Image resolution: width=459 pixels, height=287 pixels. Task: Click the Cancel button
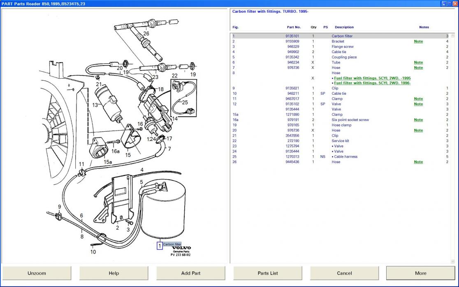pos(344,273)
